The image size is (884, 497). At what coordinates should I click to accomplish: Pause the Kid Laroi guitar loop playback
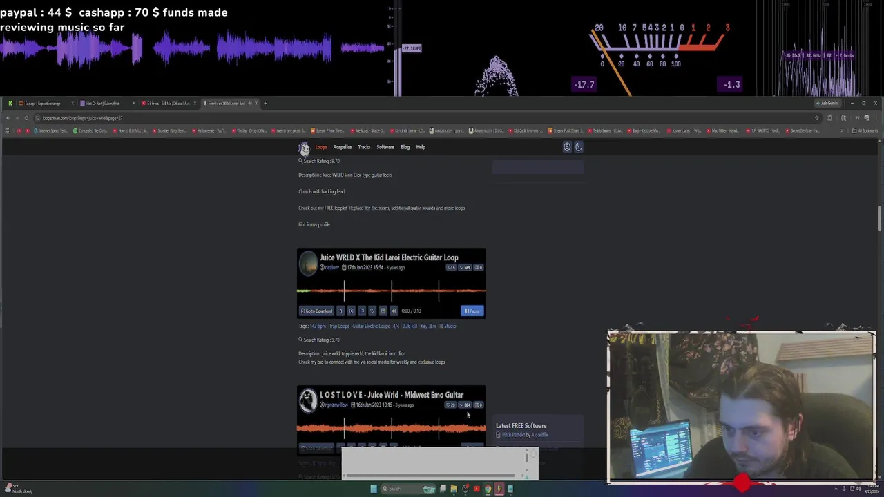(472, 311)
